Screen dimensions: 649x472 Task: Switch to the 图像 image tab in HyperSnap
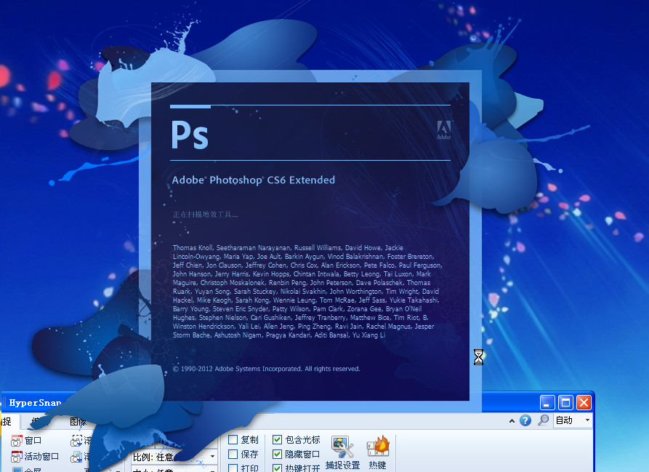[78, 422]
